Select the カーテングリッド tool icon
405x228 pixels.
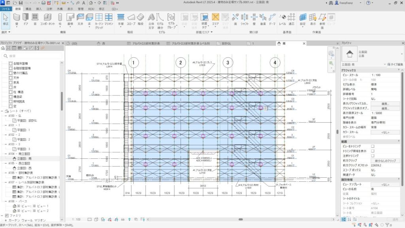click(x=99, y=18)
